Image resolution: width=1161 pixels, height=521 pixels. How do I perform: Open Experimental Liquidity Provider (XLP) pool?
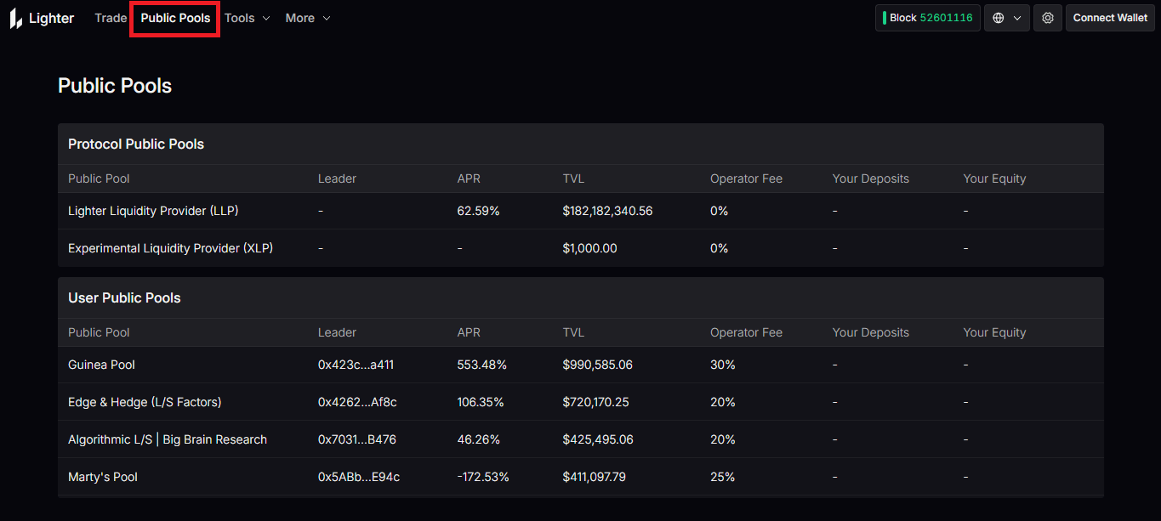[x=170, y=248]
